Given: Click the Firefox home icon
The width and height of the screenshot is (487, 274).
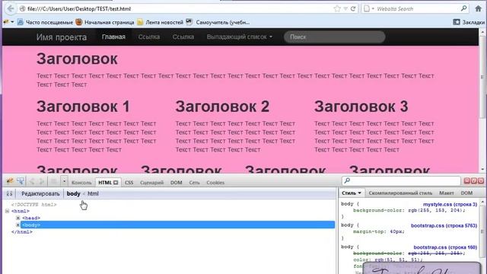Looking at the screenshot, I should [x=479, y=8].
